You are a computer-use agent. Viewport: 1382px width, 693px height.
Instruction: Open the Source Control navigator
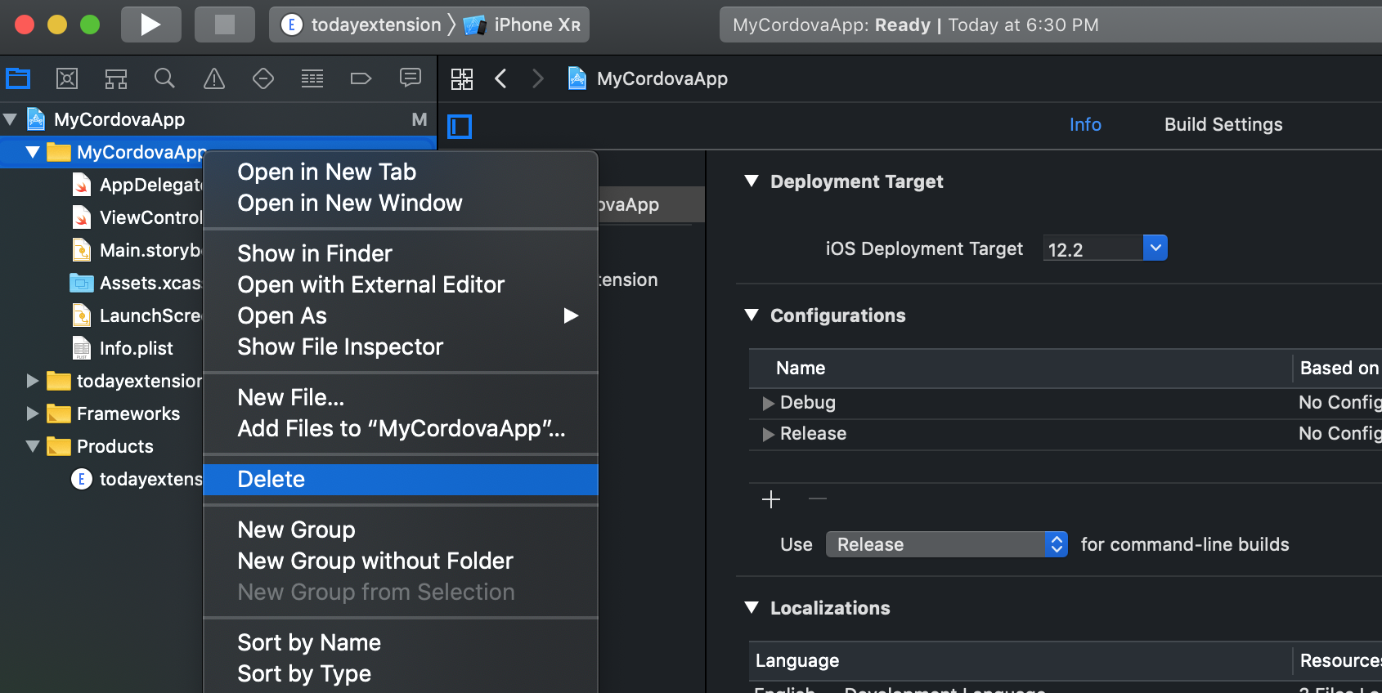click(x=67, y=78)
